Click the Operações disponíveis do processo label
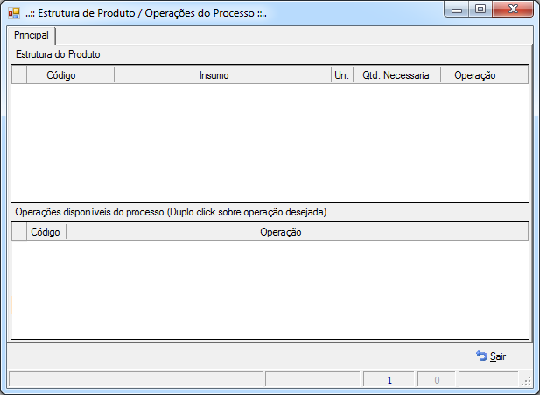This screenshot has height=395, width=540. 171,212
